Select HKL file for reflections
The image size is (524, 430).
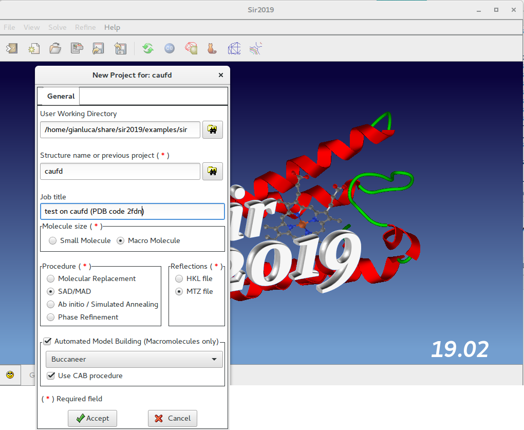coord(179,278)
